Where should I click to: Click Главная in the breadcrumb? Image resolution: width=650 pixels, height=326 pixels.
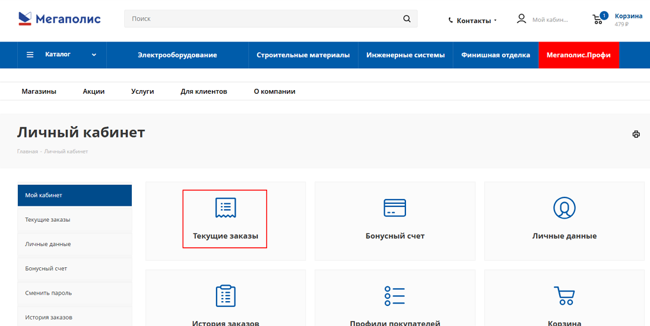tap(27, 151)
